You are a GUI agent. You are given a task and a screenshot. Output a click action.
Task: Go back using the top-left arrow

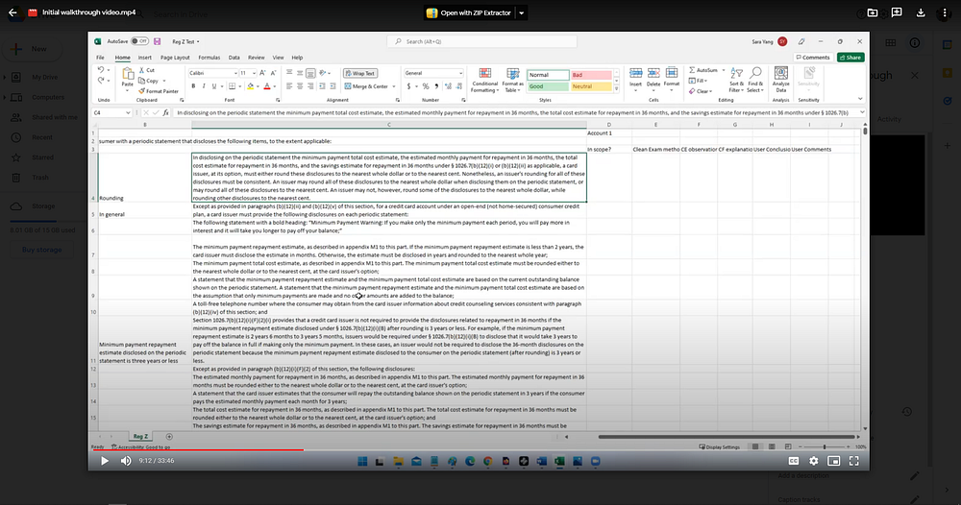pyautogui.click(x=11, y=12)
